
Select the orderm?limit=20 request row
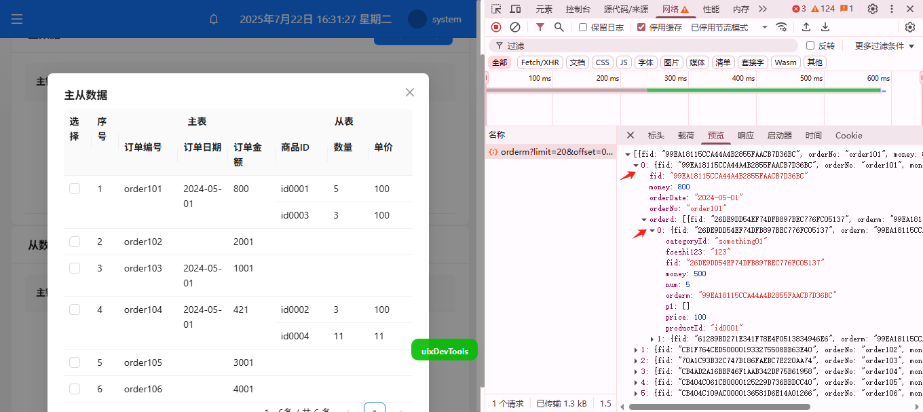(550, 152)
